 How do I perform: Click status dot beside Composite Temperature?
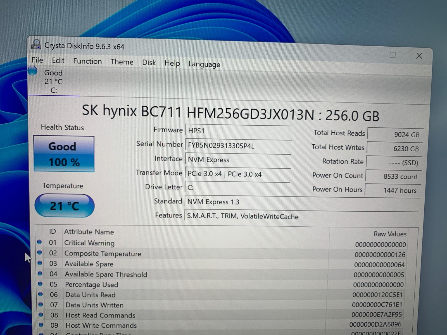click(x=40, y=252)
